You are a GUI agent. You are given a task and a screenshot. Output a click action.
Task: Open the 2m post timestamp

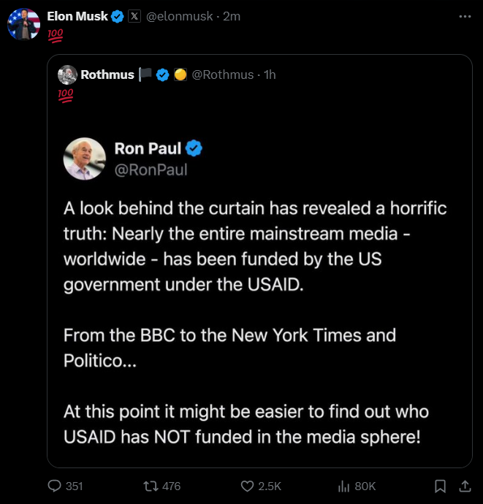(x=232, y=16)
